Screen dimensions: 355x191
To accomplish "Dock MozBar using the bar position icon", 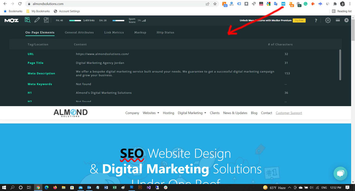I will point(338,20).
